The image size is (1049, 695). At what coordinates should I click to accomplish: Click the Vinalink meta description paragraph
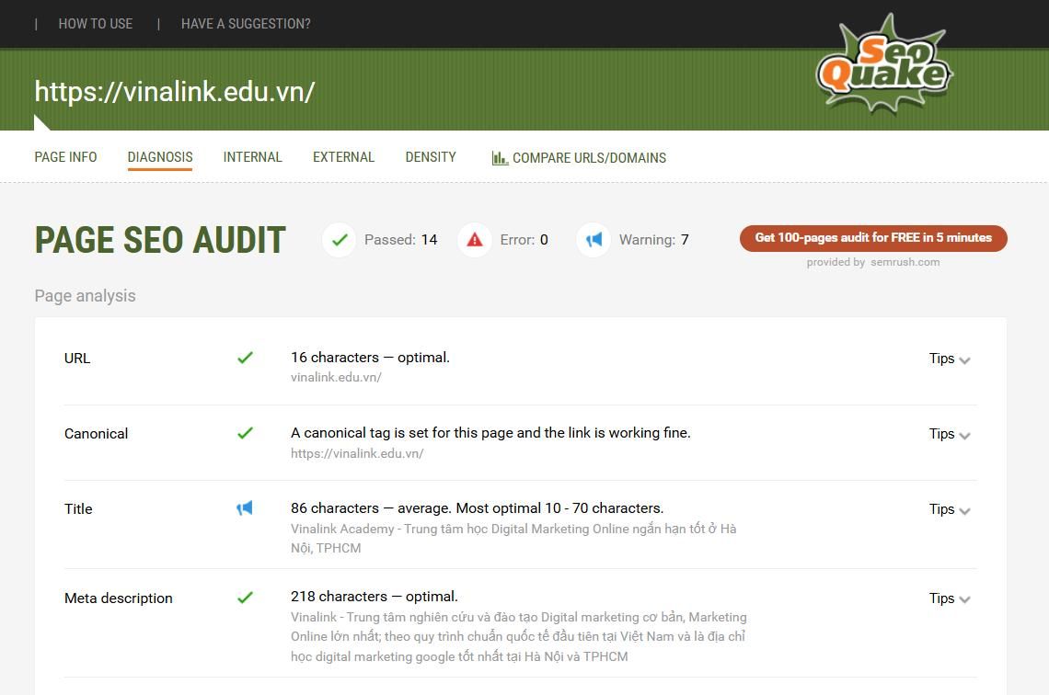click(518, 637)
